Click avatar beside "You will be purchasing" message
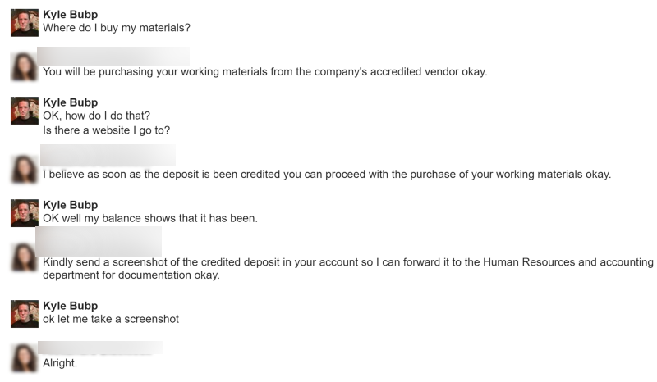657x382 pixels. click(25, 66)
